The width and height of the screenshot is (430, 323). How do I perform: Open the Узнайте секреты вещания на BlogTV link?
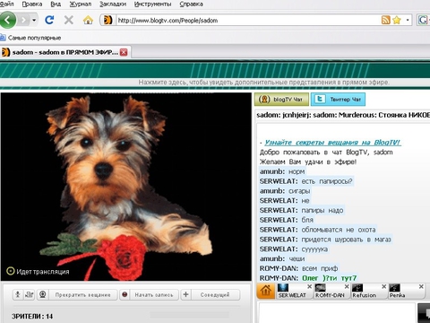click(332, 143)
